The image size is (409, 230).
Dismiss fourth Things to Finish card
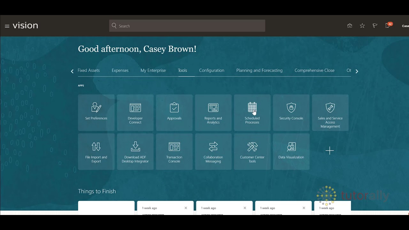[x=304, y=208]
